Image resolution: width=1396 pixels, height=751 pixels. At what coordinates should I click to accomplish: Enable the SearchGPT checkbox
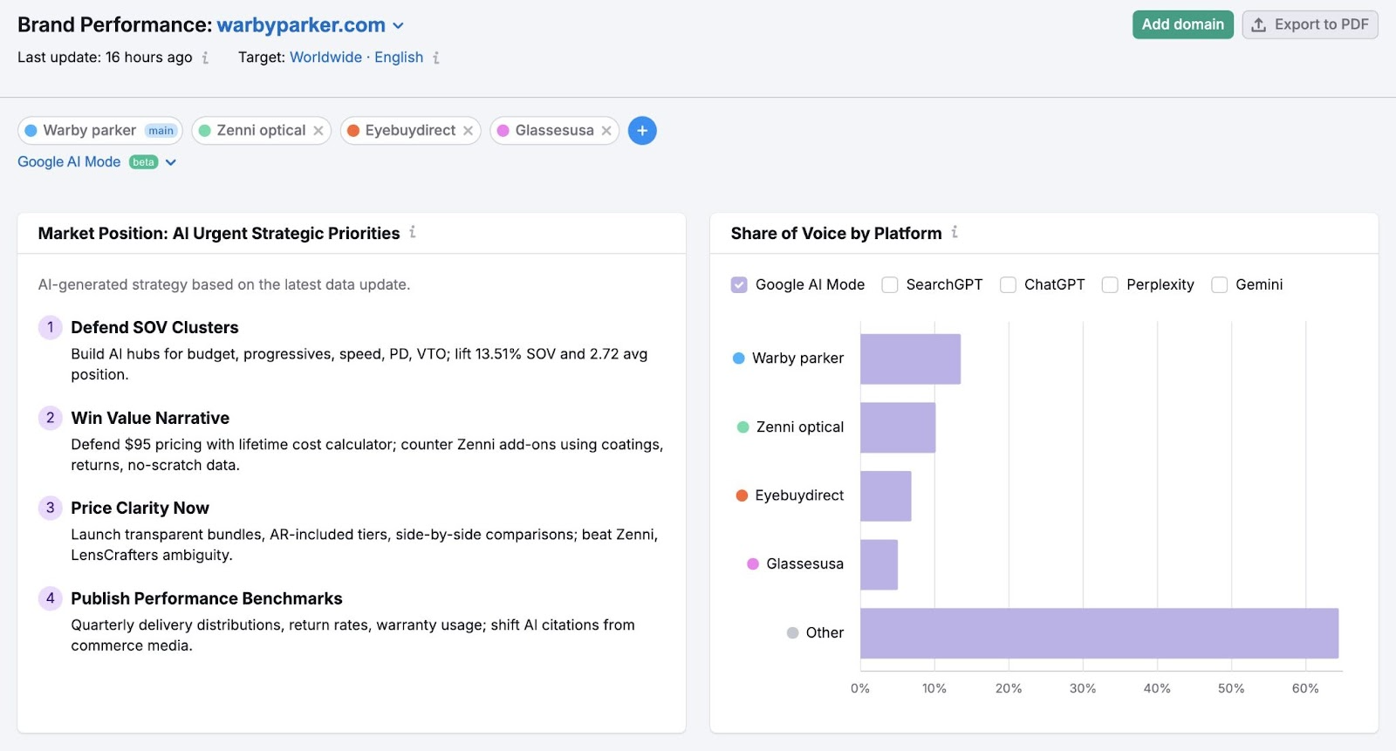pos(890,285)
